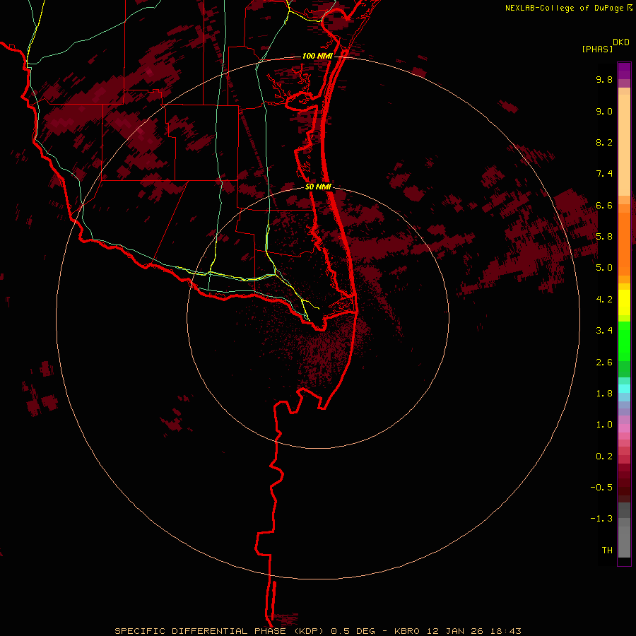This screenshot has height=636, width=636.
Task: Click the -1.3 value on the color scale
Action: 601,519
